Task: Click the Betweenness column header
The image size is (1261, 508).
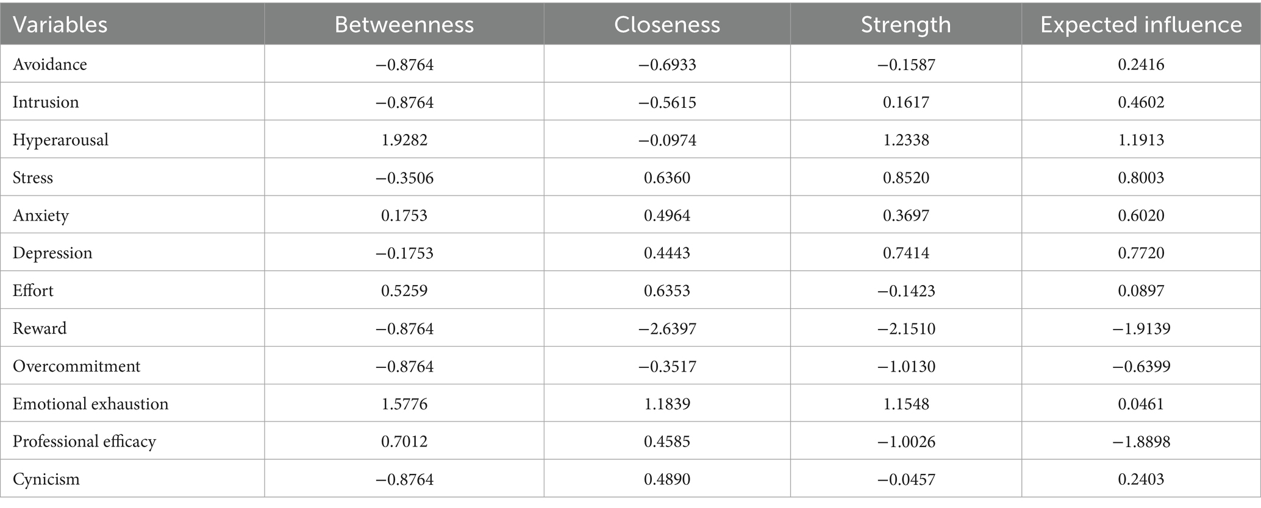Action: pyautogui.click(x=404, y=25)
